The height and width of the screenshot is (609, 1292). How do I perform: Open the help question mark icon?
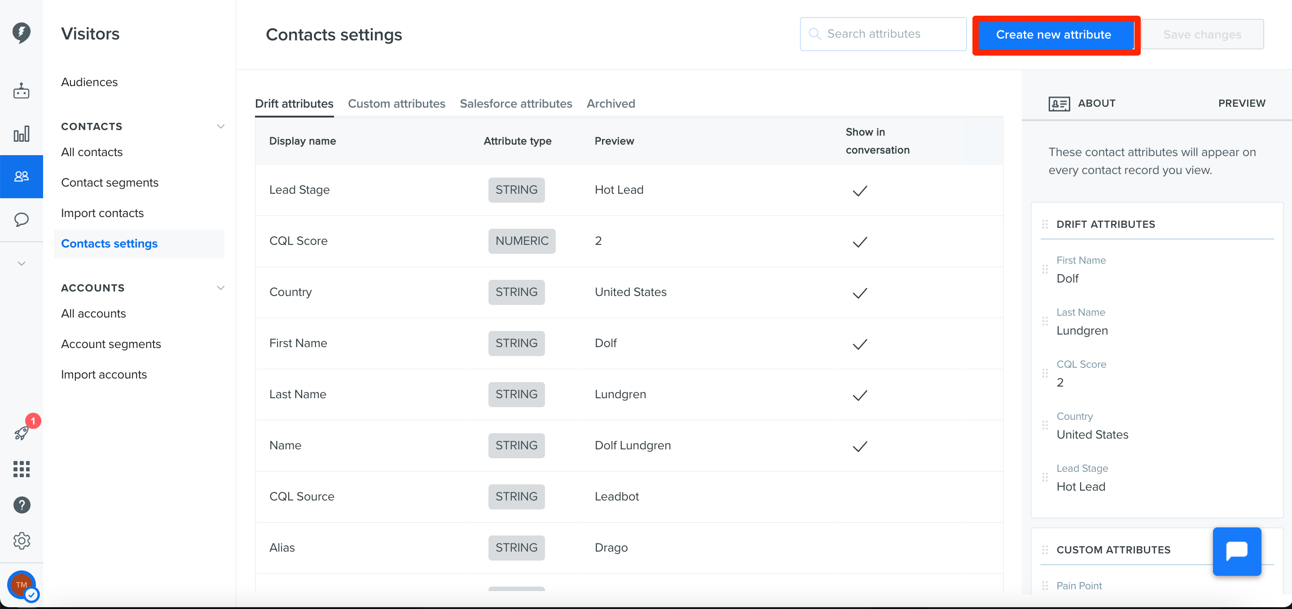point(21,505)
